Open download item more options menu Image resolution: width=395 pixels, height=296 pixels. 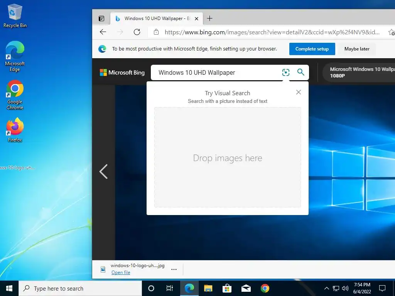(174, 269)
